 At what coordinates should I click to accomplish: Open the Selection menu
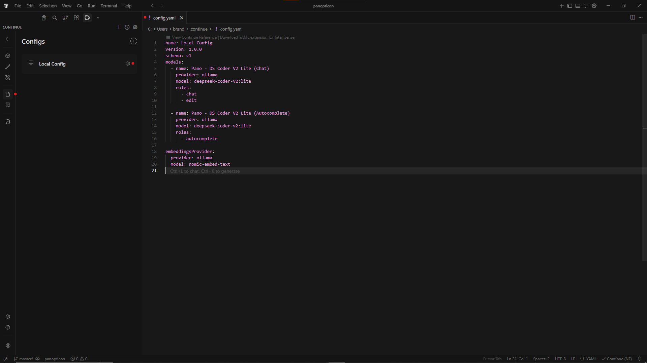click(x=48, y=6)
